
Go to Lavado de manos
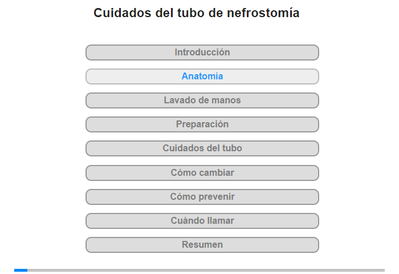pyautogui.click(x=202, y=100)
